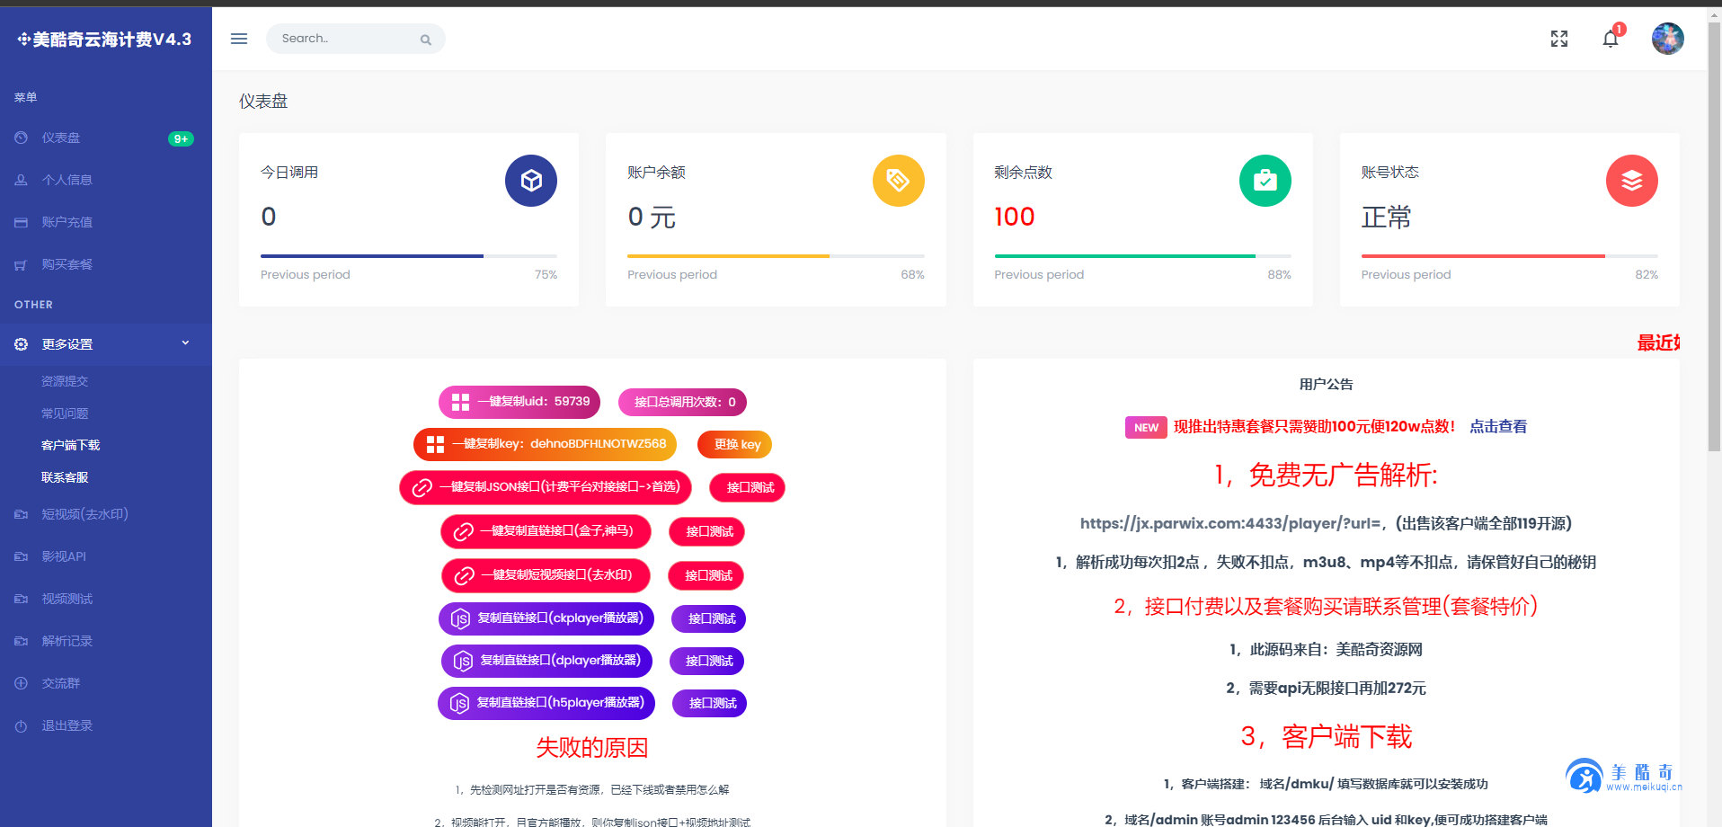1722x827 pixels.
Task: Open 交流群 in the sidebar
Action: (x=106, y=683)
